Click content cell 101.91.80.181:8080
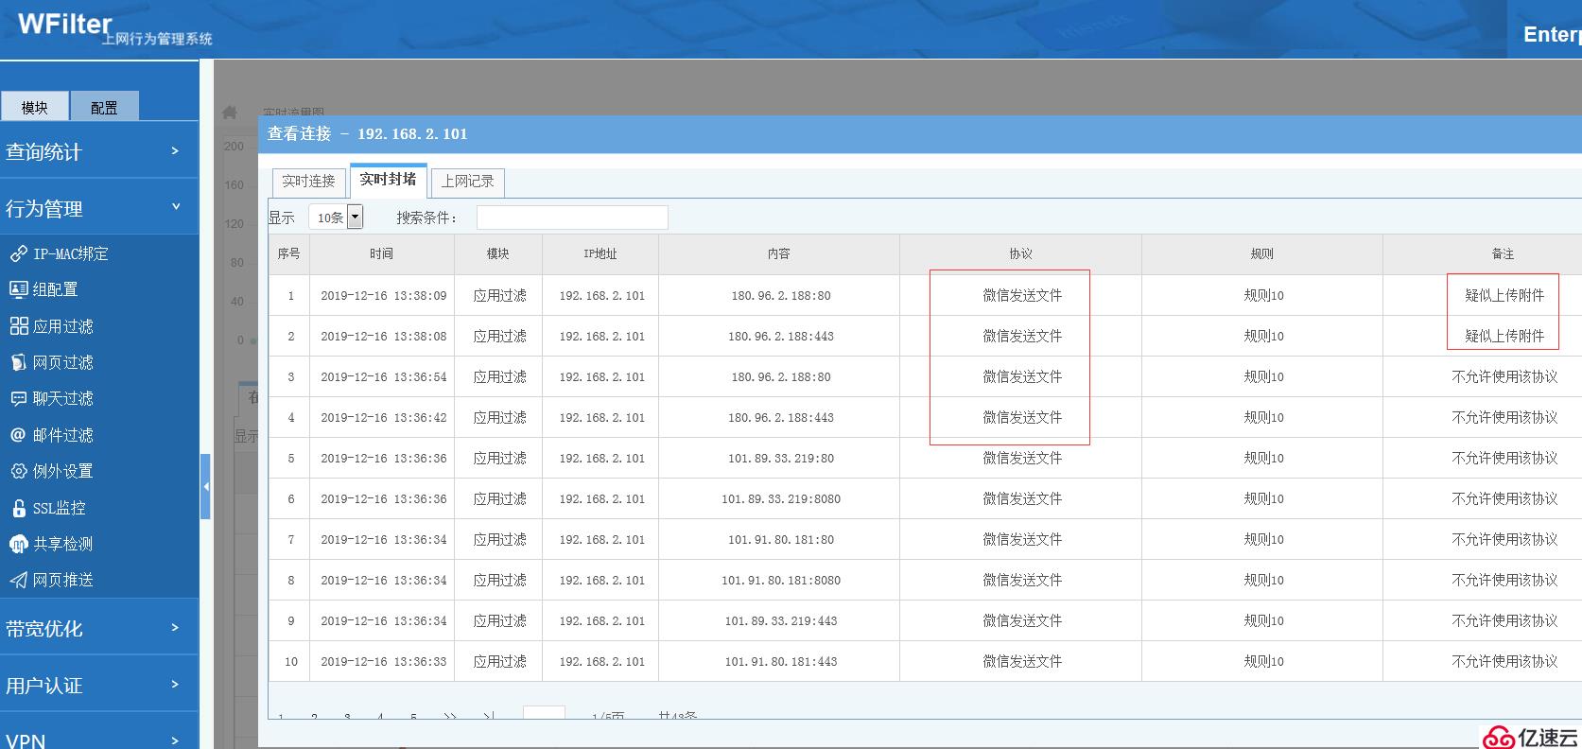This screenshot has width=1582, height=749. click(x=781, y=580)
